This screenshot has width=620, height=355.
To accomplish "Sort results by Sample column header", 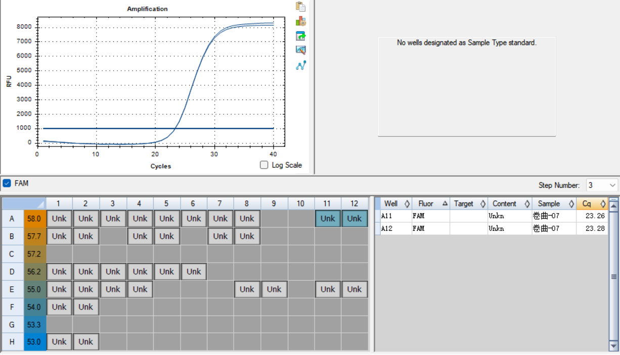I will (x=554, y=204).
